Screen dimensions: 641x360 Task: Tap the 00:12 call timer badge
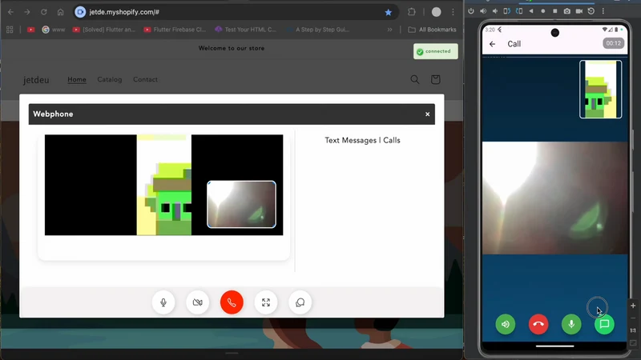(x=614, y=43)
